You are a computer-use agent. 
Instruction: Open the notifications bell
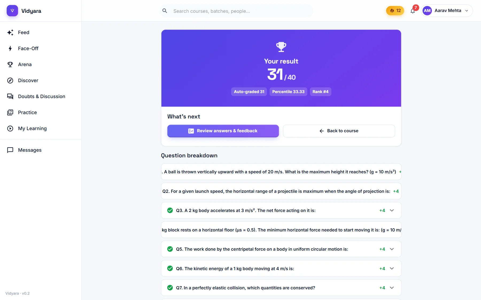pyautogui.click(x=413, y=11)
